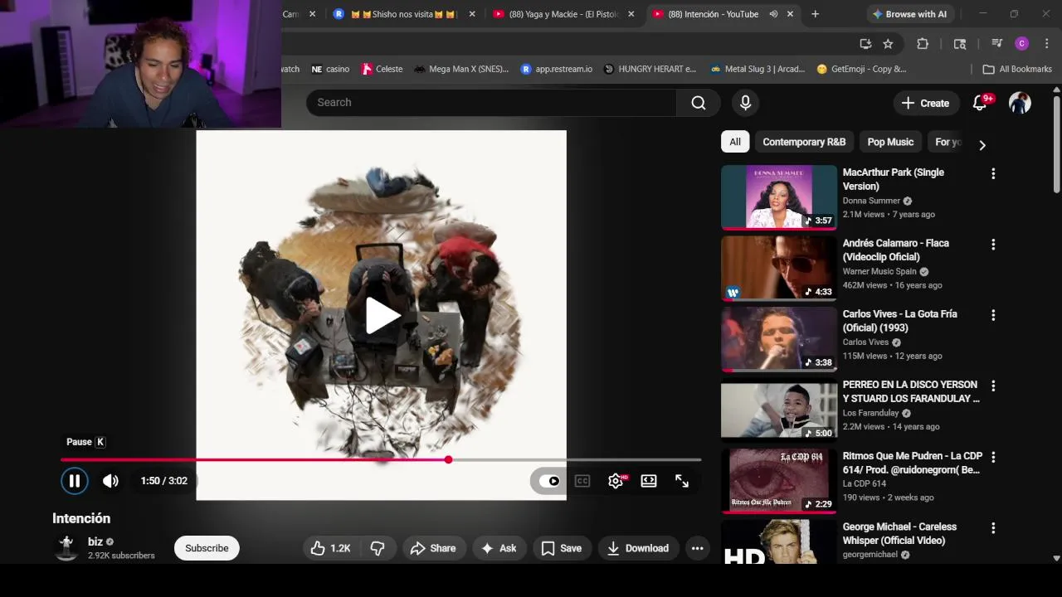Viewport: 1062px width, 597px height.
Task: Click Browse with AI button
Action: [x=909, y=14]
